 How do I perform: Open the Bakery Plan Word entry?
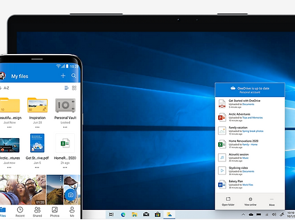pyautogui.click(x=250, y=184)
